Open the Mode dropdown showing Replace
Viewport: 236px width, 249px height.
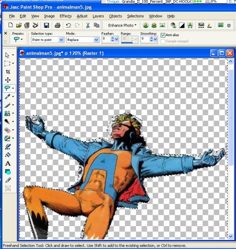[96, 40]
